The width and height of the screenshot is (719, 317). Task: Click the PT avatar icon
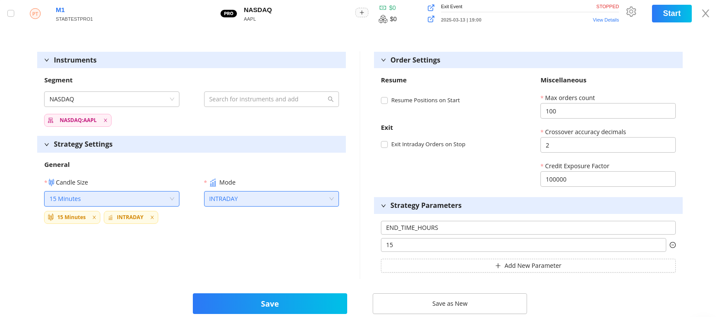35,14
